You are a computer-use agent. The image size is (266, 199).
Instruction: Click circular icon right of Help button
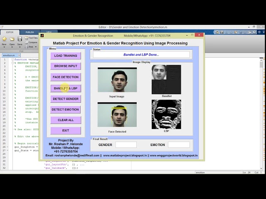pyautogui.click(x=259, y=32)
